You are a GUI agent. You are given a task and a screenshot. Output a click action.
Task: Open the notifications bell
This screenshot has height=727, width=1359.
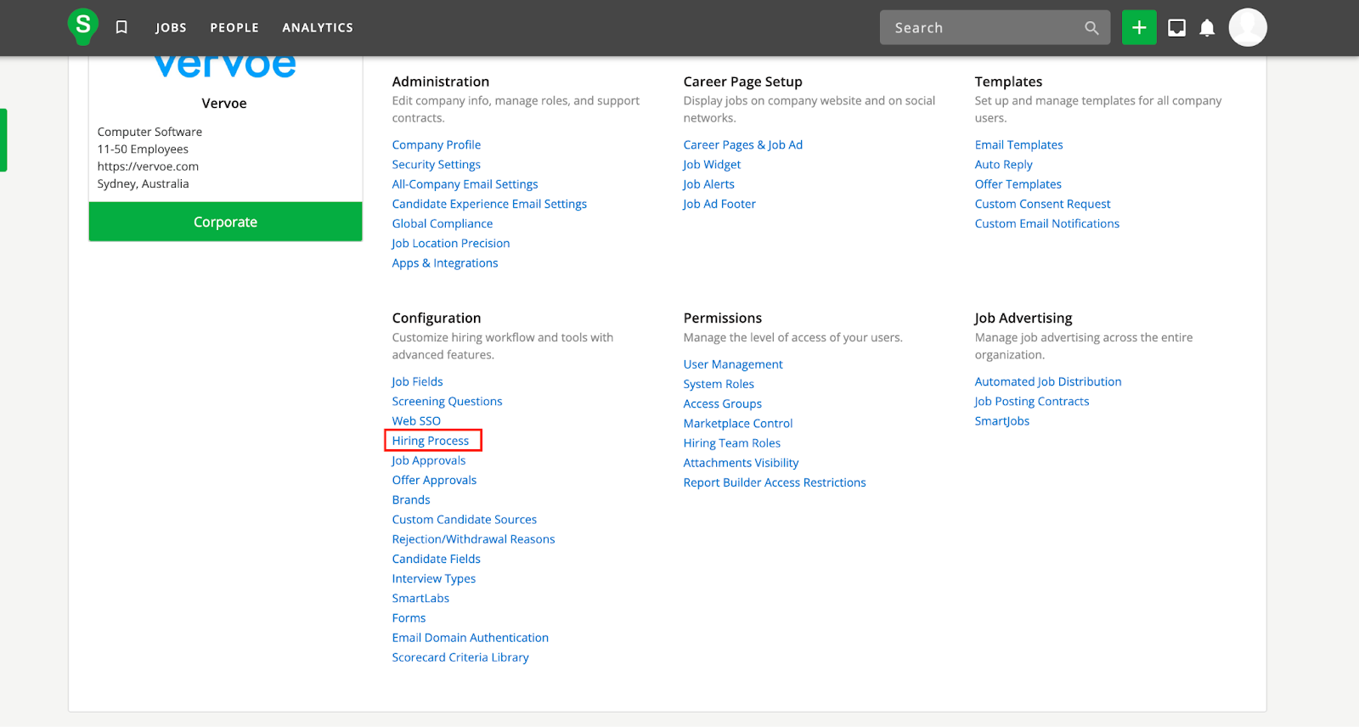pos(1207,28)
